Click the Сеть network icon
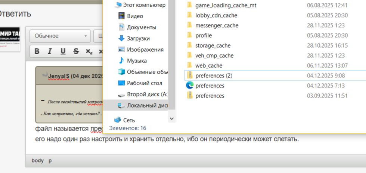 click(118, 120)
